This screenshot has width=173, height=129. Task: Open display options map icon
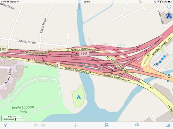168,125
